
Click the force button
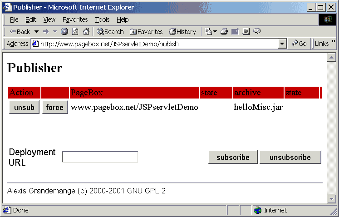[55, 107]
